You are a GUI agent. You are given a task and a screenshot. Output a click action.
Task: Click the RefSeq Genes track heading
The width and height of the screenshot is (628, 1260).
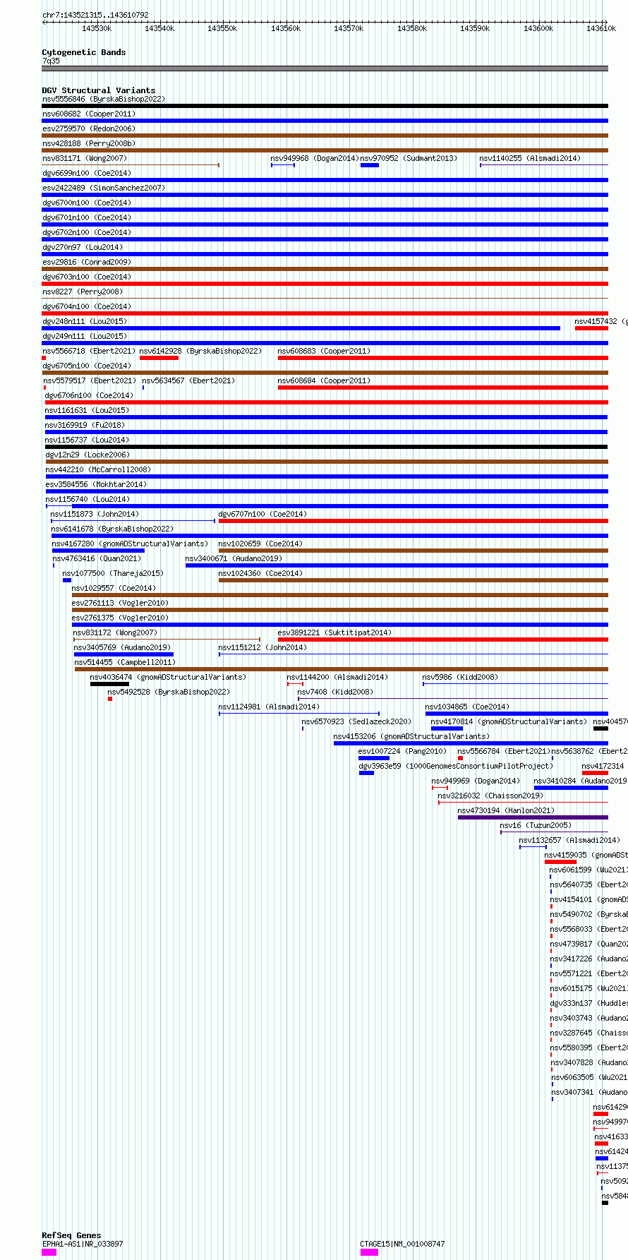click(x=71, y=1235)
